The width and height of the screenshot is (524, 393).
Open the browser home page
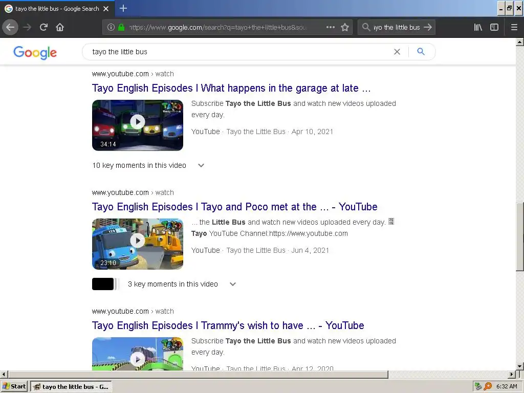[60, 27]
